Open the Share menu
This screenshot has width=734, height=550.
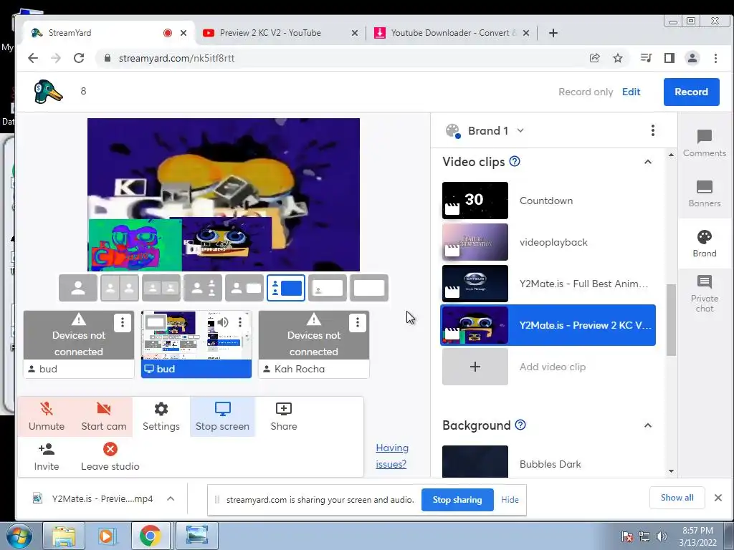click(284, 416)
